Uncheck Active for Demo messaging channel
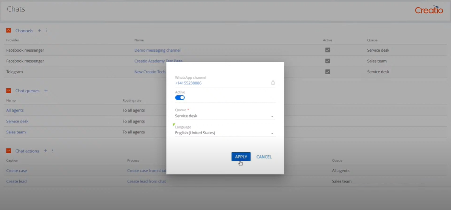 coord(328,50)
